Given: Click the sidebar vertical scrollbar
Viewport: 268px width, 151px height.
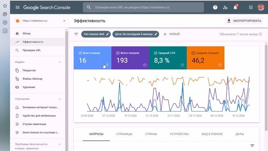Looking at the screenshot, I should pyautogui.click(x=67, y=90).
